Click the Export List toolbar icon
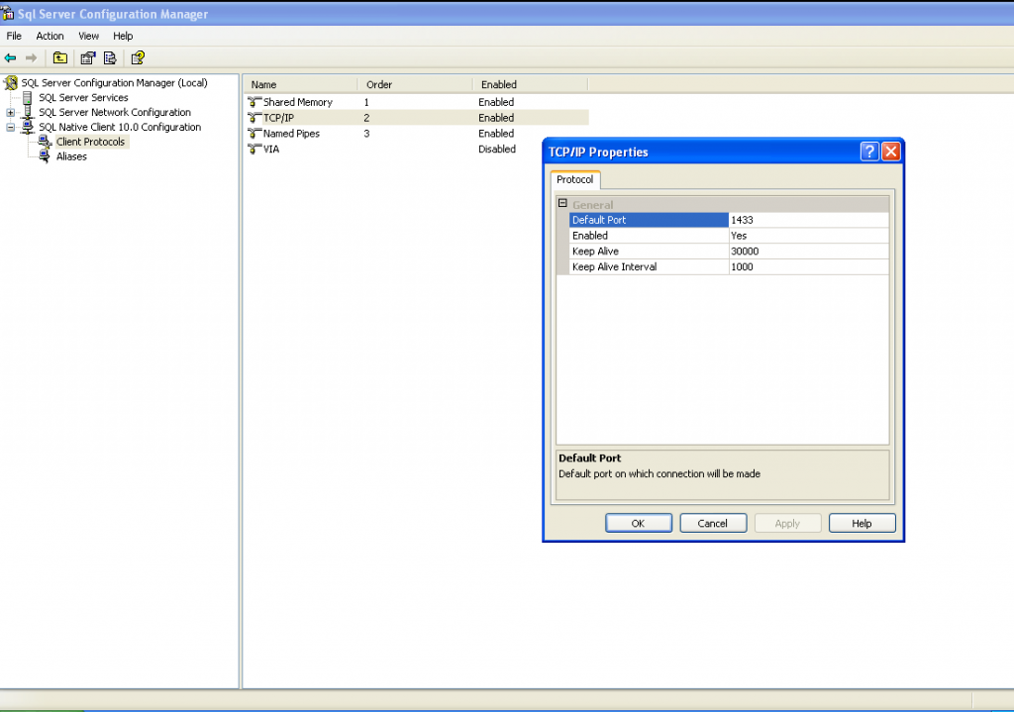This screenshot has height=712, width=1014. 109,57
